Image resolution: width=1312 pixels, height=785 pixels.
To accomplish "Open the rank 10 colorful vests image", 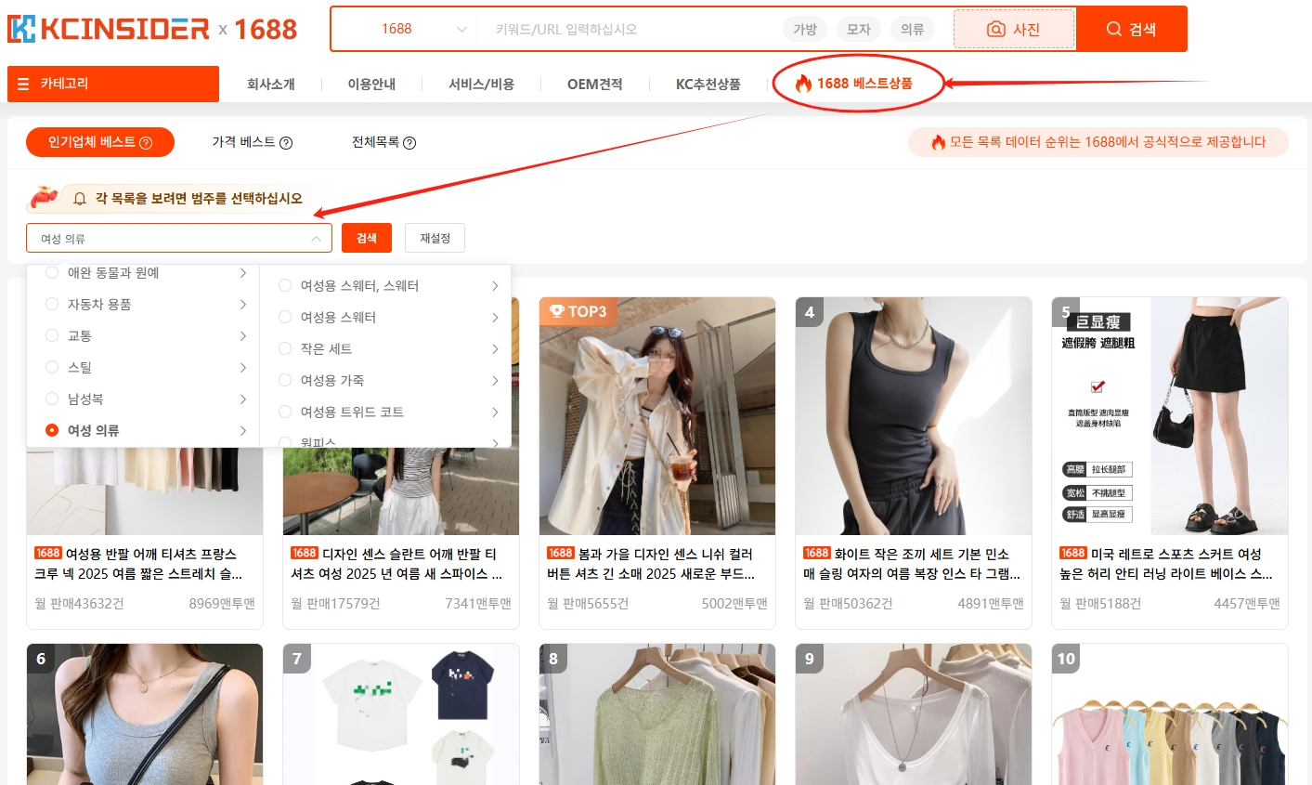I will coord(1170,714).
